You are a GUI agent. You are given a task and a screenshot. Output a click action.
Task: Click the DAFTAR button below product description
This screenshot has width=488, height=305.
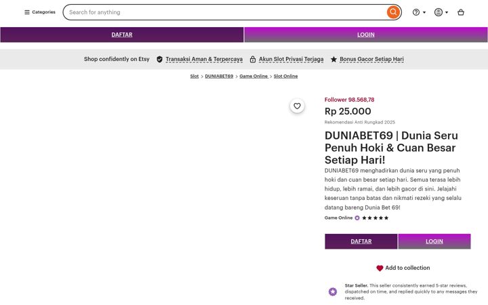(x=361, y=241)
